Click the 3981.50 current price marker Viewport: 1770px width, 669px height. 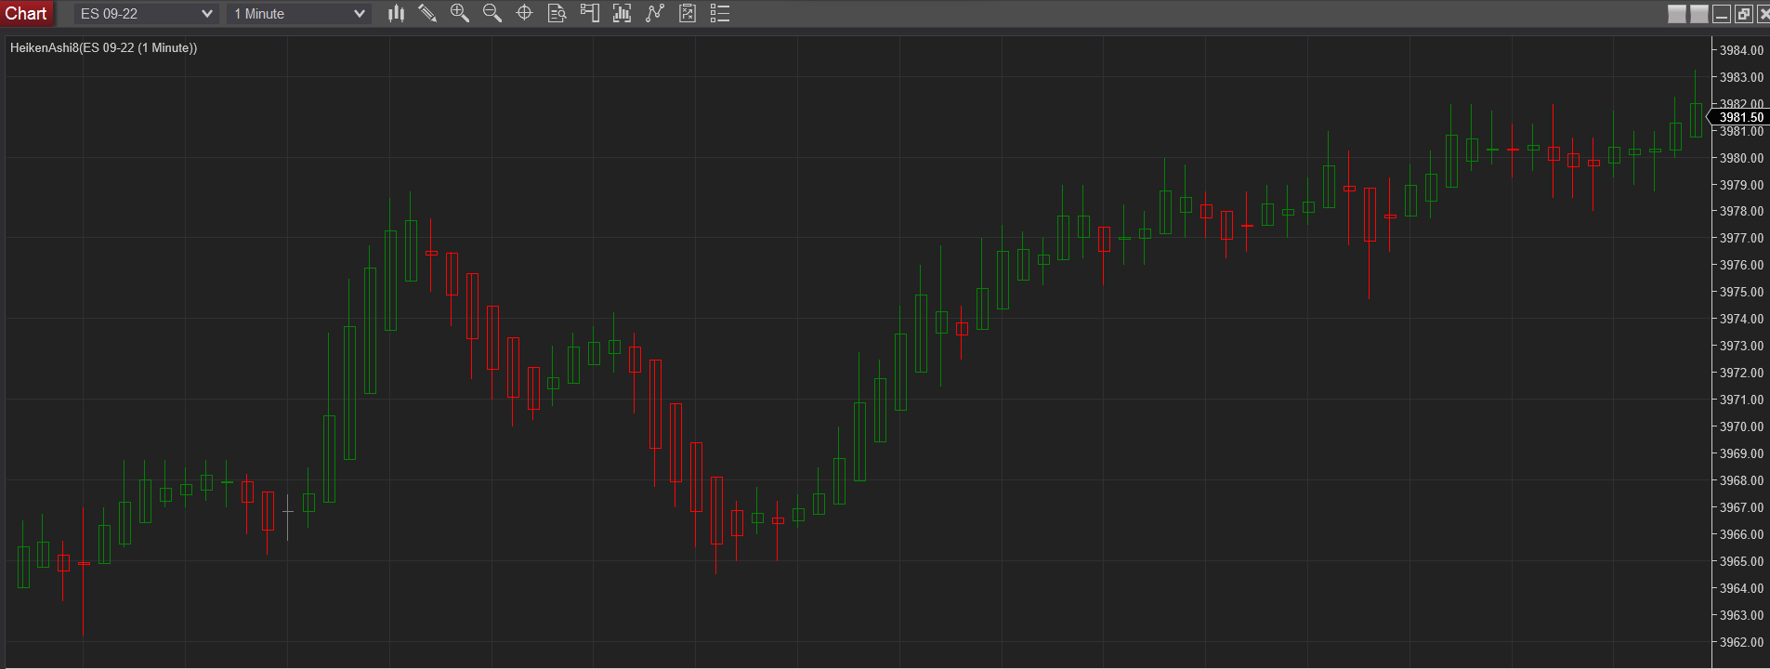tap(1739, 117)
